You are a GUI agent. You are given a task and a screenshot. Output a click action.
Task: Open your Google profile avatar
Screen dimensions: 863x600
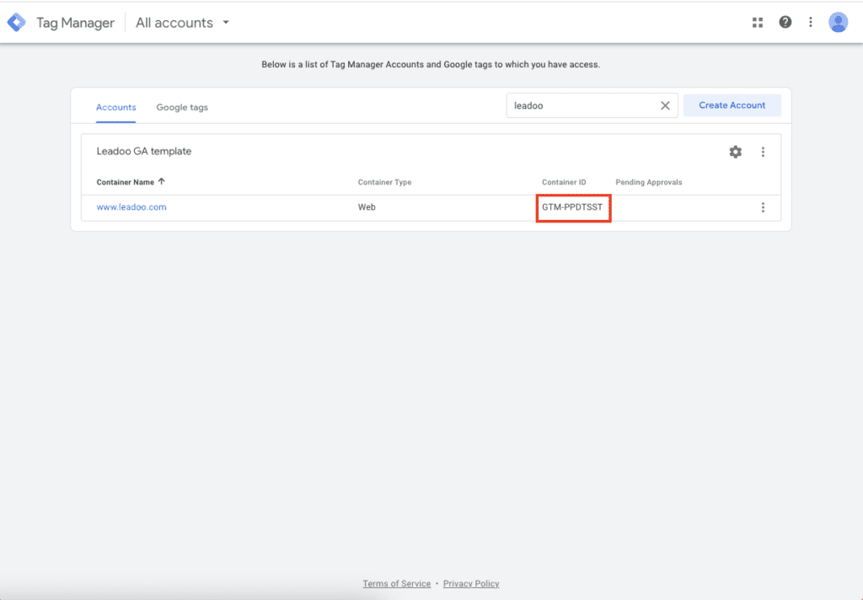tap(839, 22)
